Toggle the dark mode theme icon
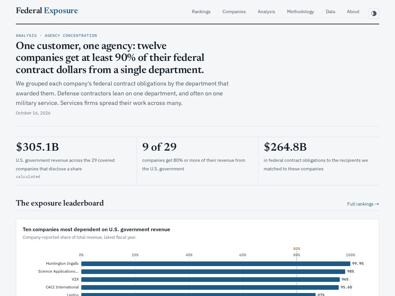Screen dimensions: 395x296 [374, 13]
